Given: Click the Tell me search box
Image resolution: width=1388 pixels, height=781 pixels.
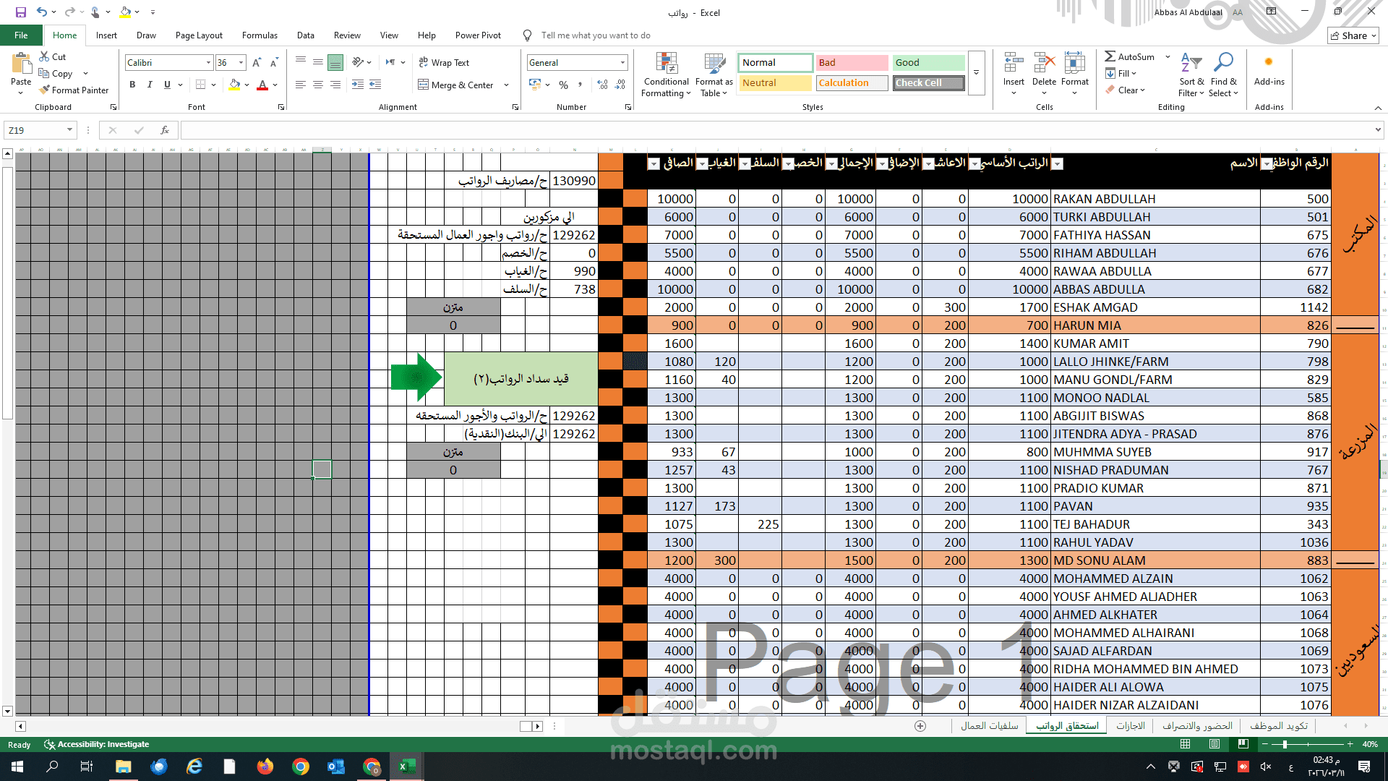Looking at the screenshot, I should coord(595,35).
